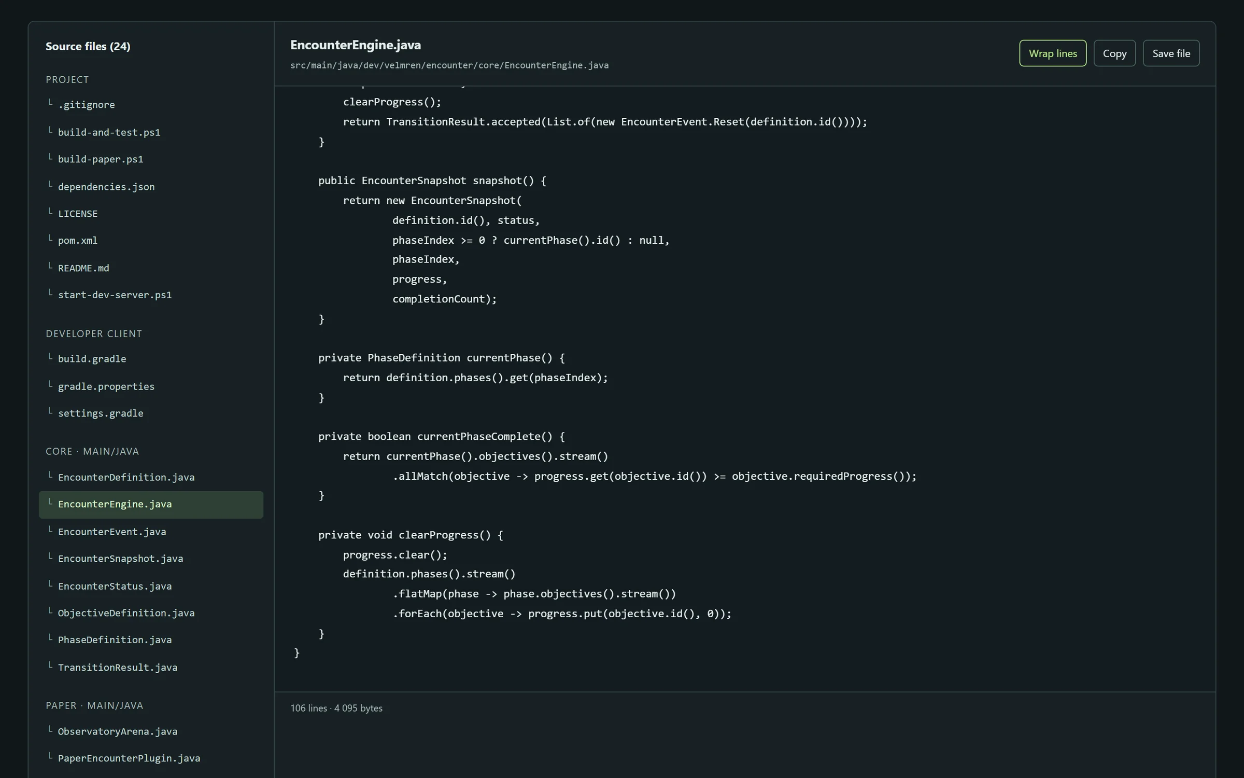The width and height of the screenshot is (1244, 778).
Task: Click the 'progress.clear();' code line
Action: (395, 554)
